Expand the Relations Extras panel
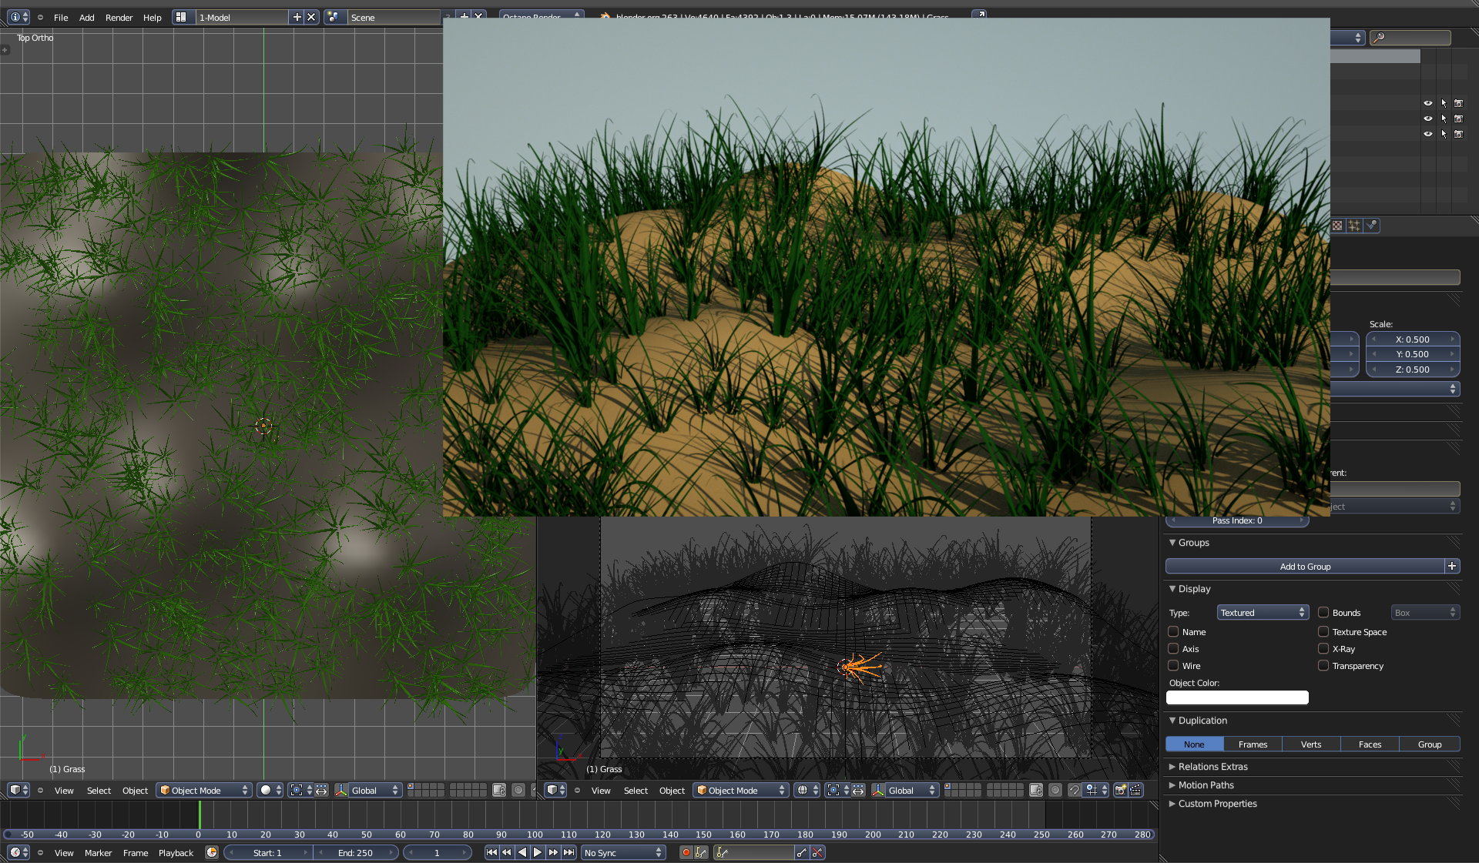 1212,766
